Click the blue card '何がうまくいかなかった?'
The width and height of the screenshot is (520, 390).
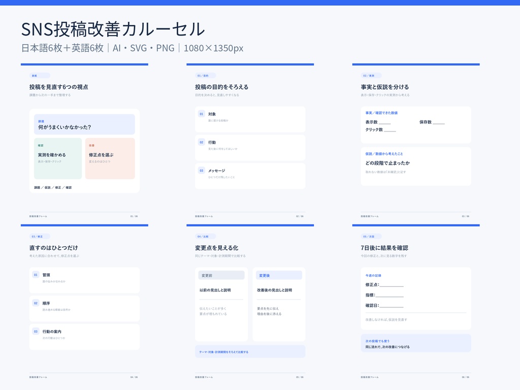pyautogui.click(x=84, y=124)
